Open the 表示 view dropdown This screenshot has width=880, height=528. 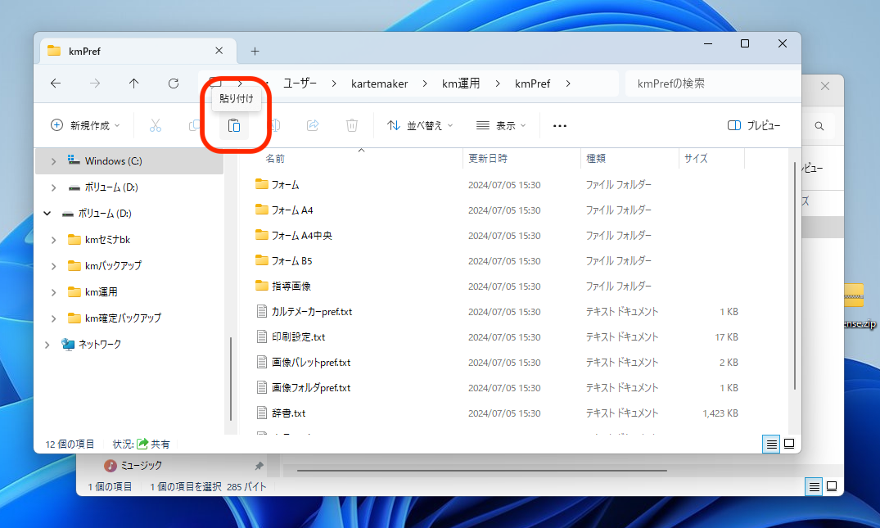[501, 125]
